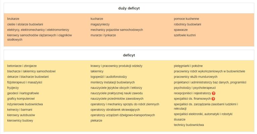Screen dimensions: 257x134
Task: Click betoniarze i zbrojarze
Action: (x=22, y=66)
